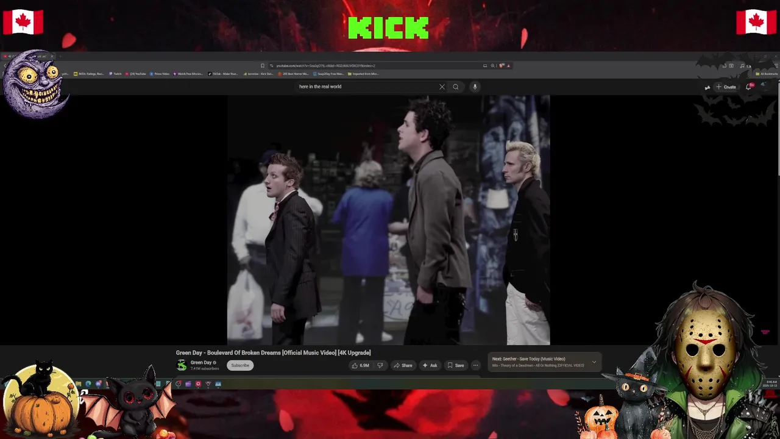Open the Green Day channel avatar
The image size is (780, 439).
(182, 365)
